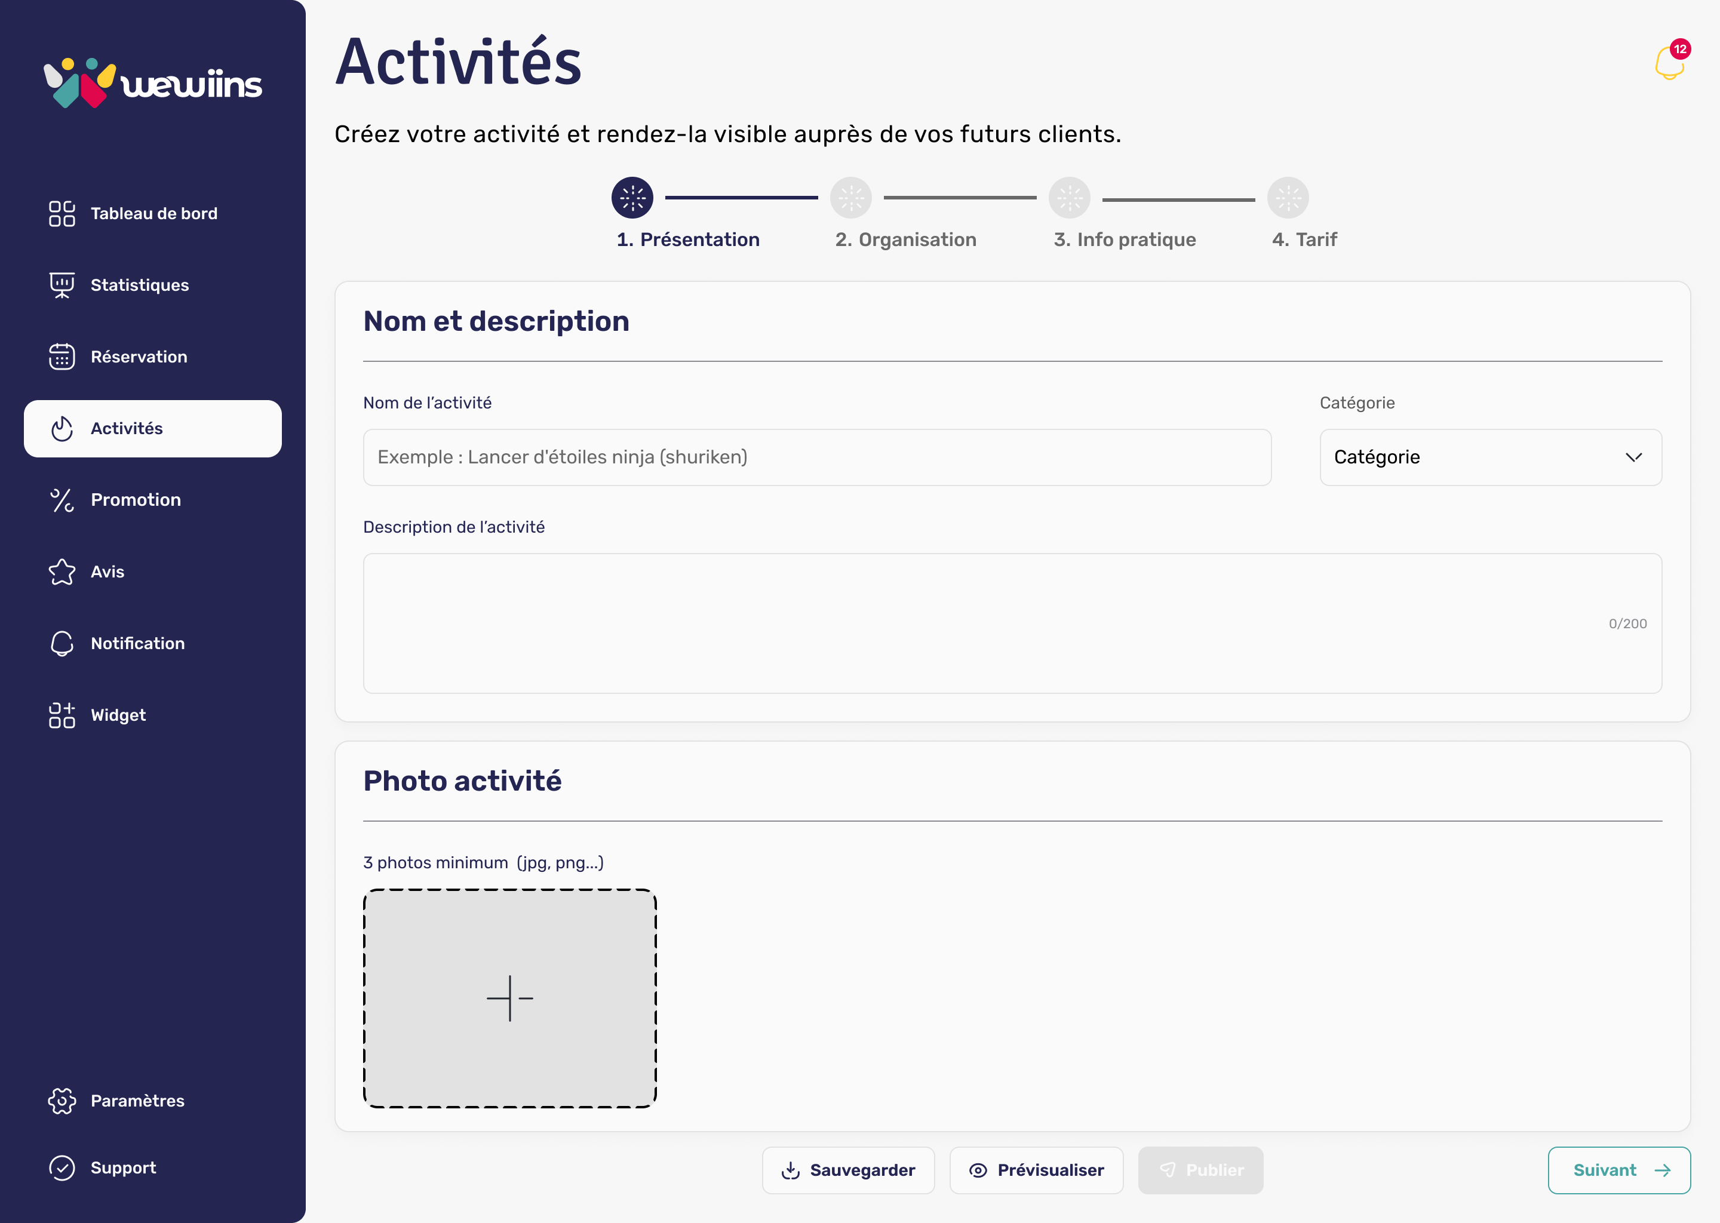The height and width of the screenshot is (1223, 1720).
Task: Click the Paramètres gear icon
Action: [62, 1101]
